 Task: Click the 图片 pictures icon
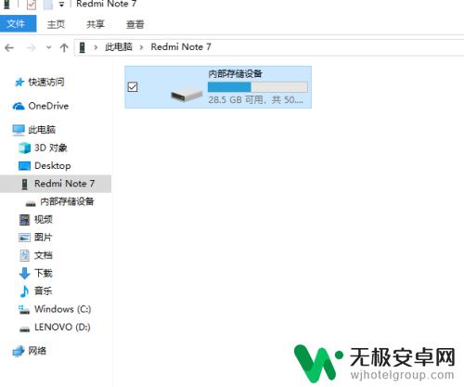24,238
